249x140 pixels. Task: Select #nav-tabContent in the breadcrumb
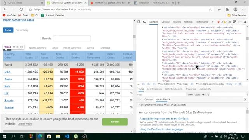click(166, 84)
